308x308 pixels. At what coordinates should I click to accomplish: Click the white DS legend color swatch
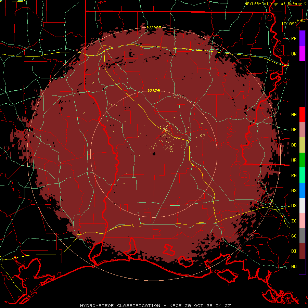coord(302,205)
